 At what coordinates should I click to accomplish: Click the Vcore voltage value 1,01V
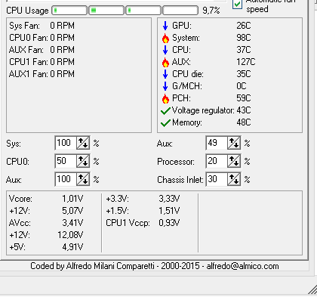coord(72,199)
